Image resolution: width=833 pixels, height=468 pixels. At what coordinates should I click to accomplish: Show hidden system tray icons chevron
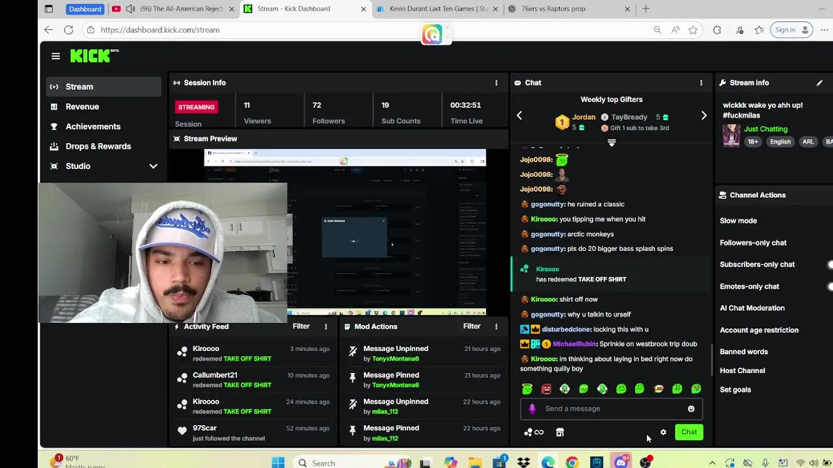[712, 463]
